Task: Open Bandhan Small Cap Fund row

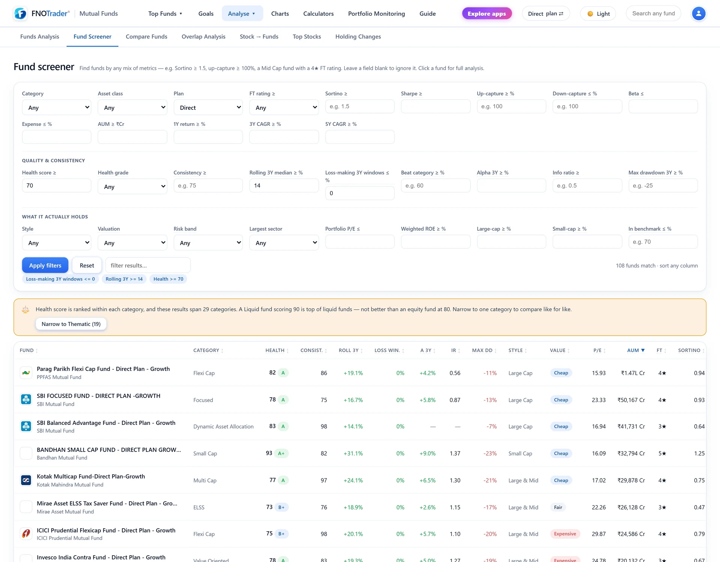Action: 360,453
